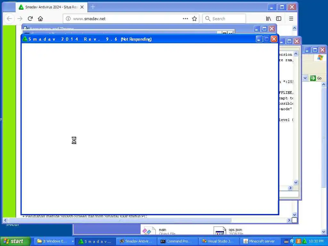Select the ops.json file
This screenshot has height=246, width=328.
(228, 231)
